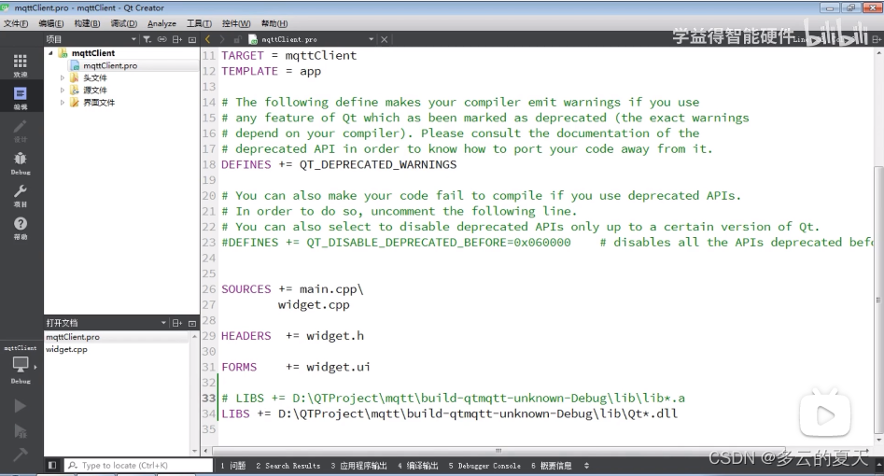Close the mqttClient.pro document
Image resolution: width=884 pixels, height=476 pixels.
(384, 39)
